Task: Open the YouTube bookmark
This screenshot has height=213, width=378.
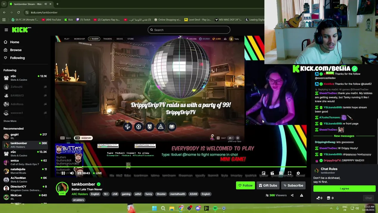Action: click(51, 20)
